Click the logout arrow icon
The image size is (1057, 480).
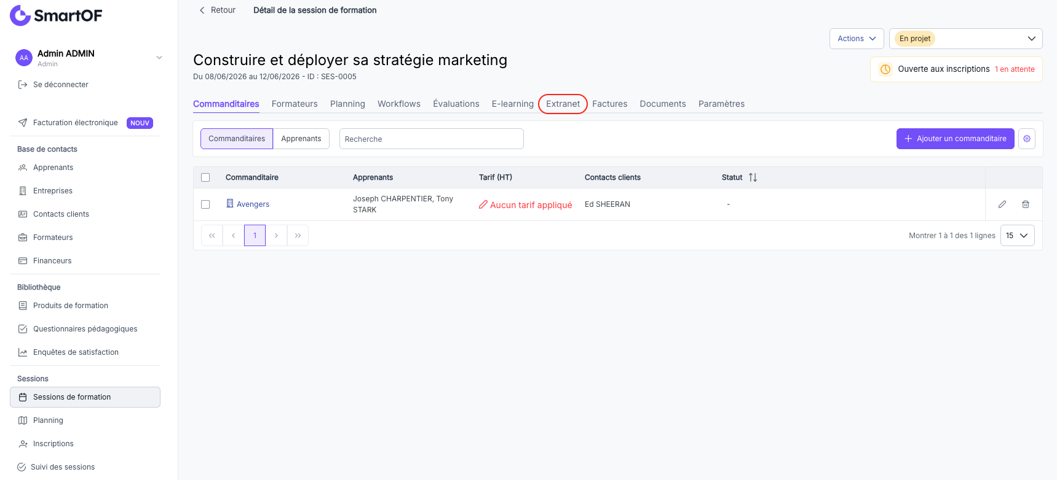(23, 85)
